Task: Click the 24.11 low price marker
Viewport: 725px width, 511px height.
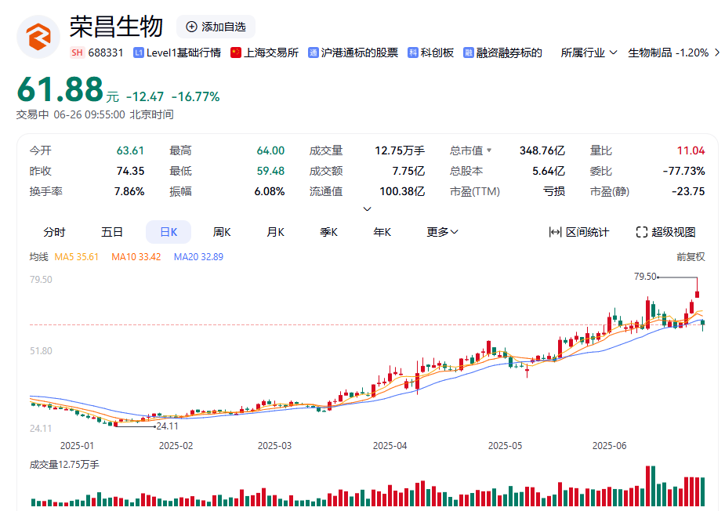Action: 168,426
